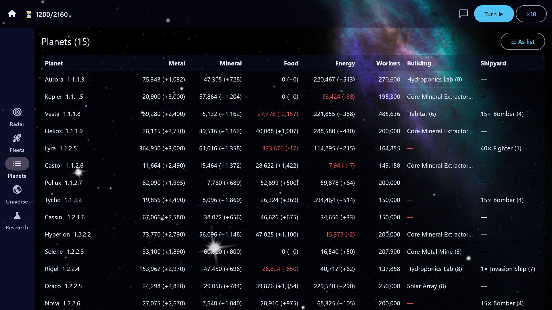Sort by the Building column header
This screenshot has height=310, width=552.
419,63
